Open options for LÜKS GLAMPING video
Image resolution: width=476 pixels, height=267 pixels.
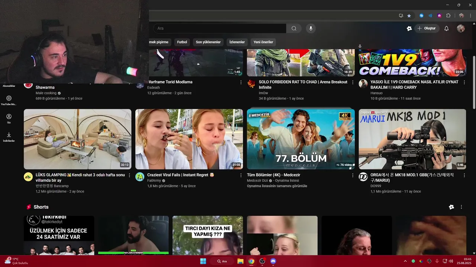click(x=129, y=175)
